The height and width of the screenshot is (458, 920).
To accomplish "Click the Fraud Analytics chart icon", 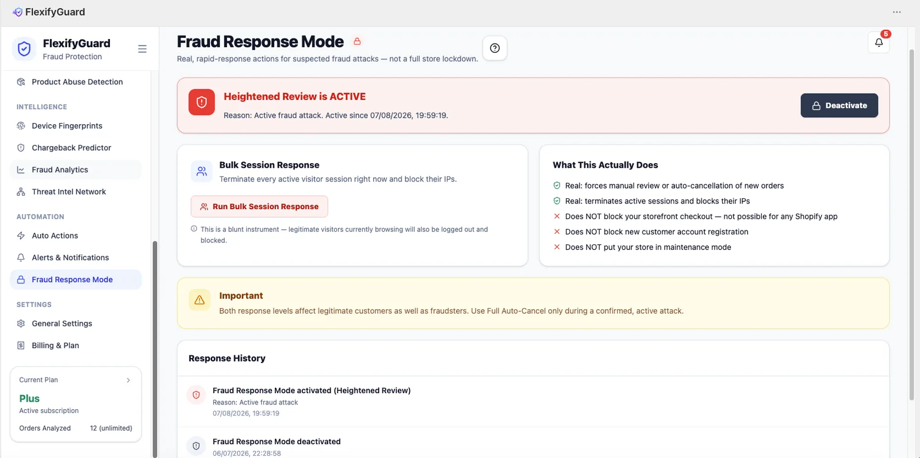I will (x=21, y=170).
